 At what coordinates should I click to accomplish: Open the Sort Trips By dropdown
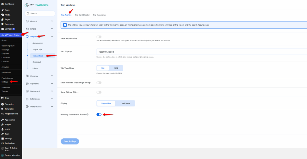coord(201,52)
